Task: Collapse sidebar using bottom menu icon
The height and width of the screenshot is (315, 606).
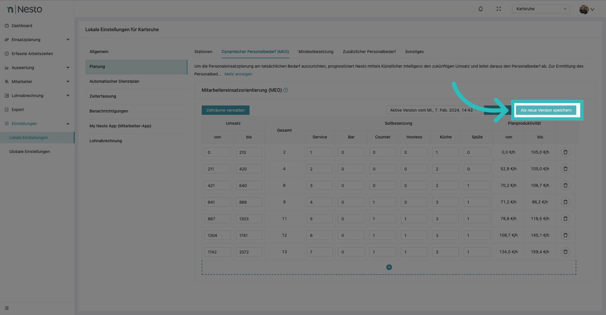Action: [x=7, y=308]
